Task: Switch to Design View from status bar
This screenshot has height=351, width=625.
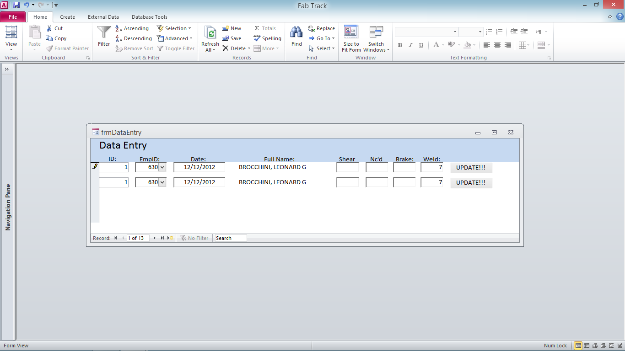Action: 620,346
